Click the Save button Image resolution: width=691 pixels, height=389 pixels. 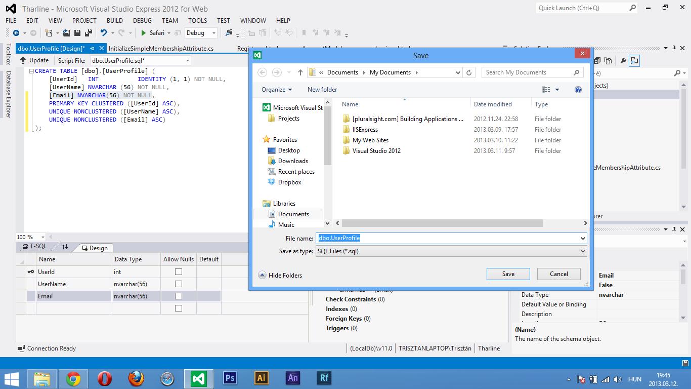coord(508,274)
